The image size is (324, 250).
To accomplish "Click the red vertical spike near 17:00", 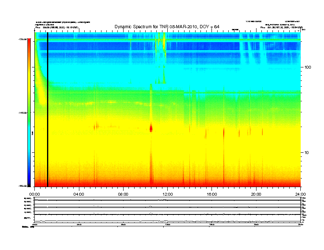I will [224, 133].
